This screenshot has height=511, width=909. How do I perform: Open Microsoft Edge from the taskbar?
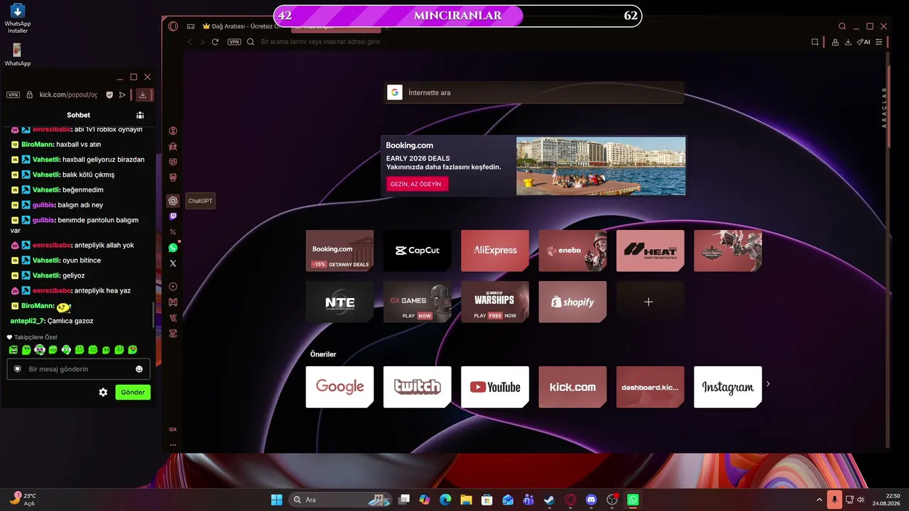[445, 500]
